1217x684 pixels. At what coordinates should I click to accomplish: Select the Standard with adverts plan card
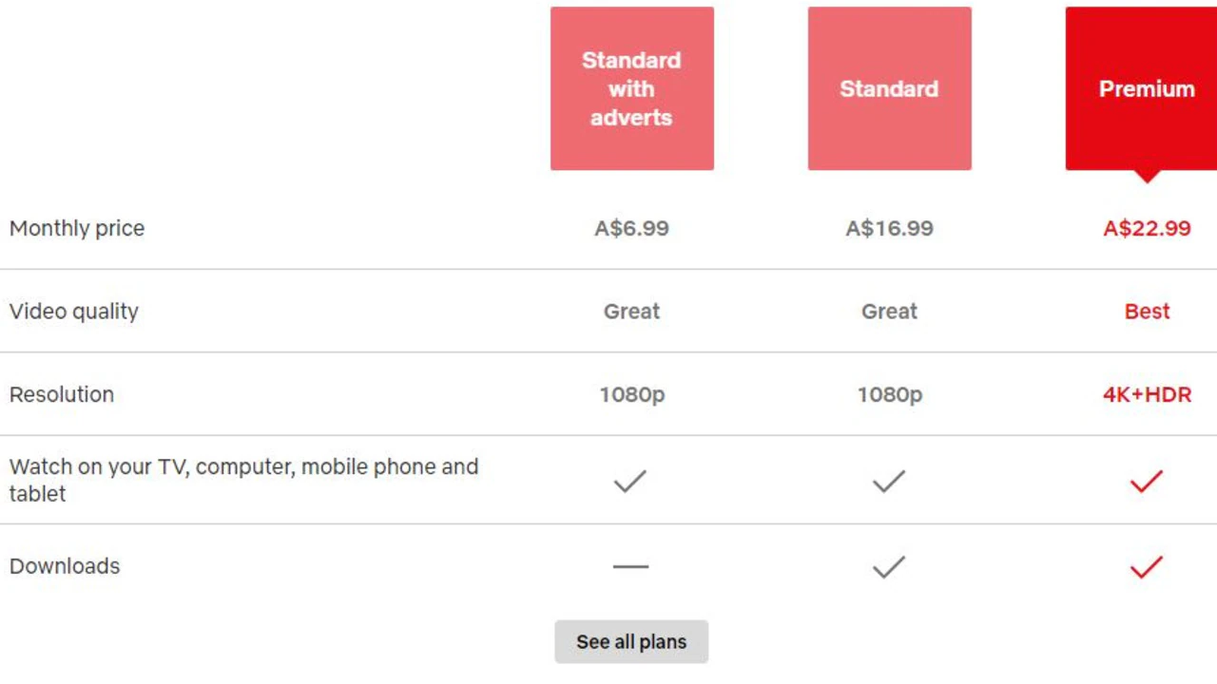pos(631,88)
